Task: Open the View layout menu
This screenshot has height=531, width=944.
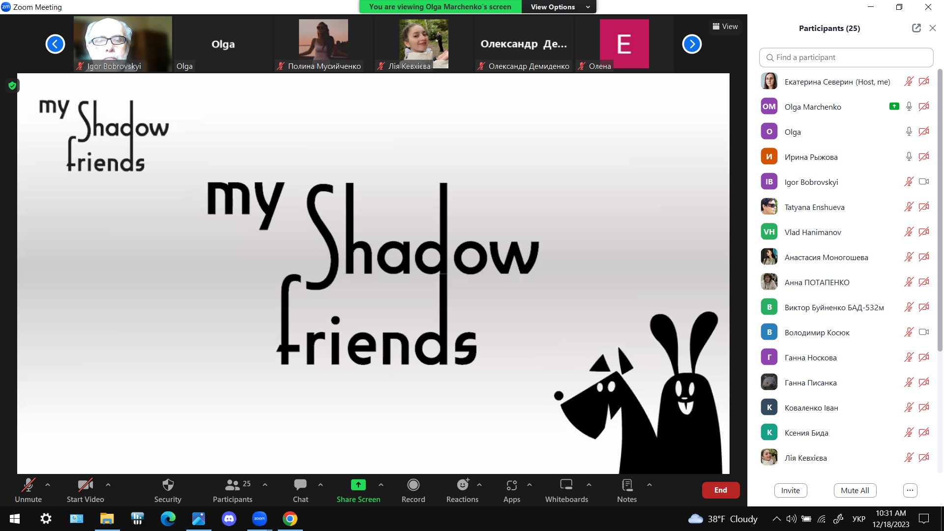Action: tap(725, 27)
